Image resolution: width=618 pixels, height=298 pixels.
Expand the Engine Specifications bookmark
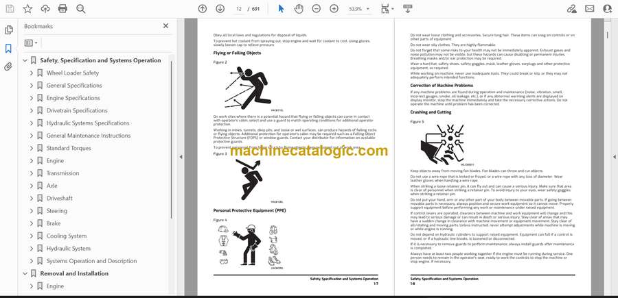32,98
